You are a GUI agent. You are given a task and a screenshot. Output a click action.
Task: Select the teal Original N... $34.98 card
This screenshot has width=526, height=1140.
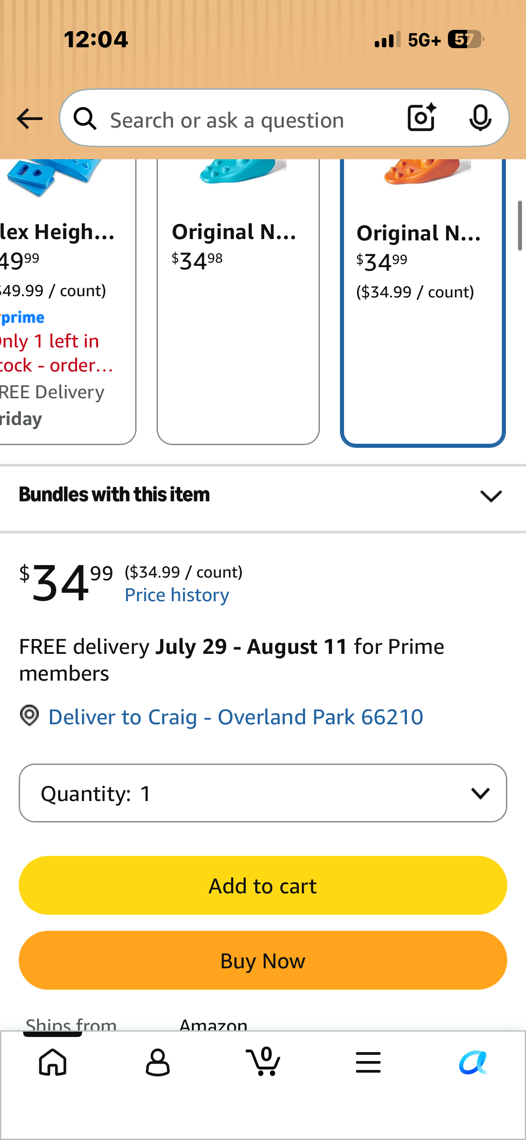pyautogui.click(x=238, y=302)
